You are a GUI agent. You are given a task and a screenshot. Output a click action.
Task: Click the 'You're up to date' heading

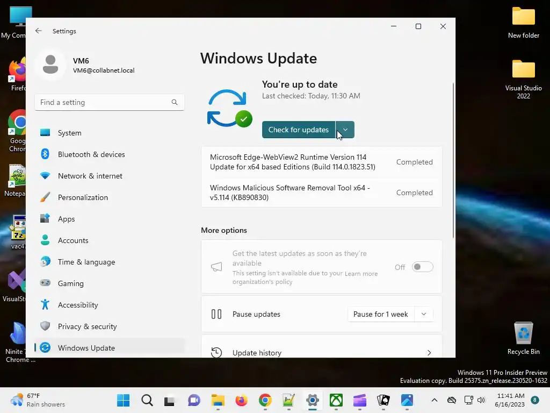point(300,84)
